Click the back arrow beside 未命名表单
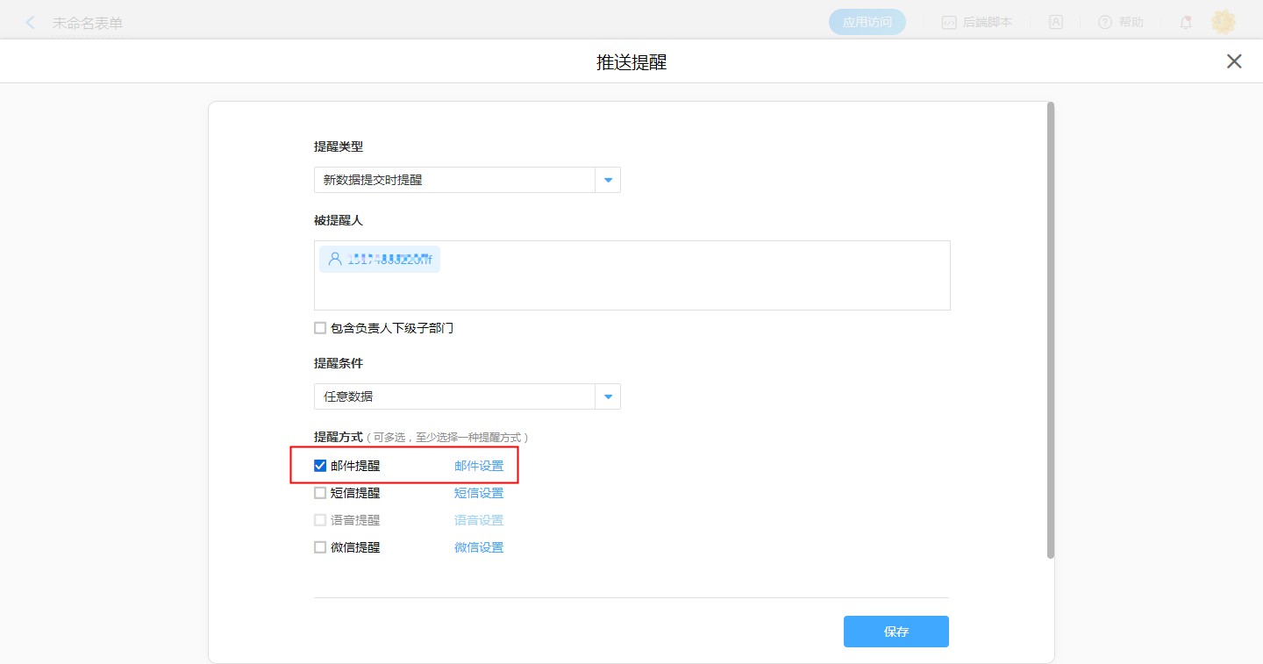Image resolution: width=1263 pixels, height=664 pixels. (31, 23)
